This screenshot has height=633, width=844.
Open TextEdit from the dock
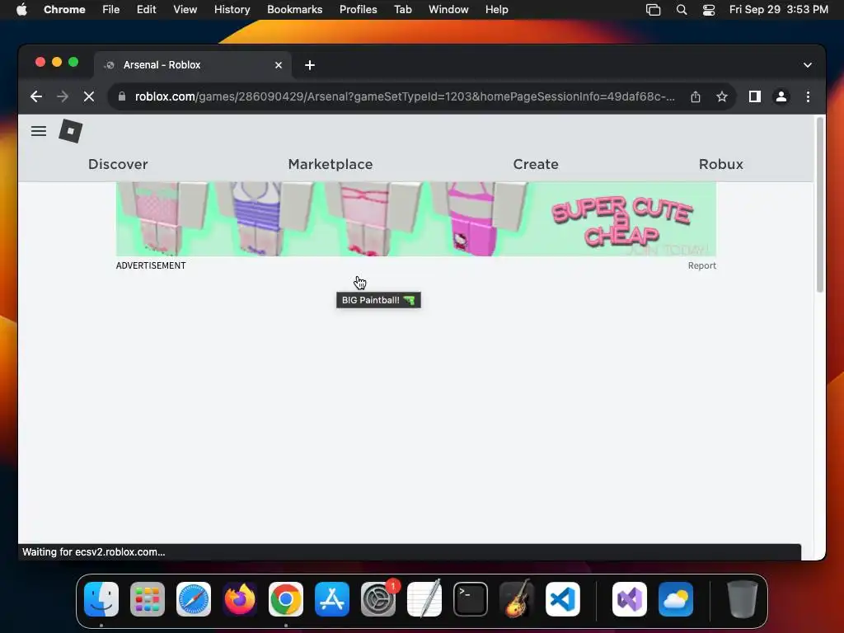pyautogui.click(x=424, y=599)
